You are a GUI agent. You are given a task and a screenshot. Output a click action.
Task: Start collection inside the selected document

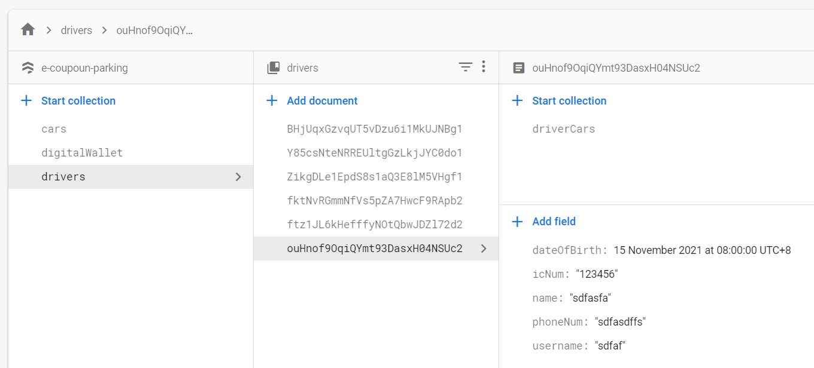click(x=569, y=101)
